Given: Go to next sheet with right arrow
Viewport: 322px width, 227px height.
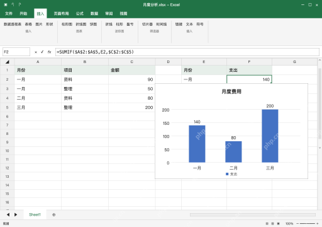Looking at the screenshot, I should 16,214.
